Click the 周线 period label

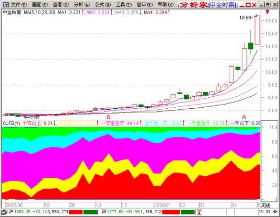click(x=266, y=205)
